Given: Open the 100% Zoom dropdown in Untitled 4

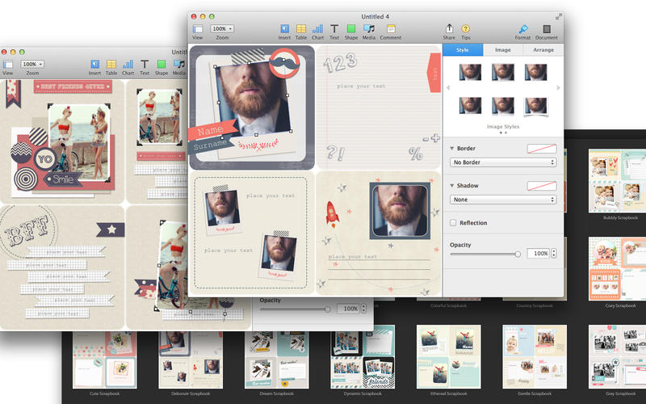Looking at the screenshot, I should click(x=222, y=28).
